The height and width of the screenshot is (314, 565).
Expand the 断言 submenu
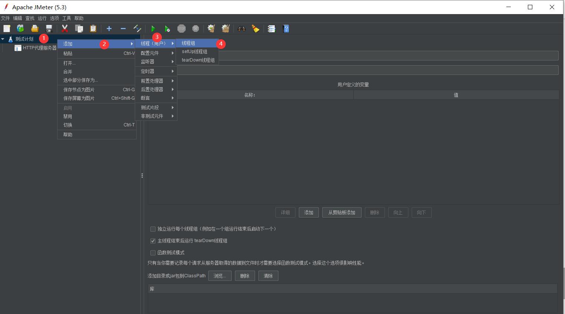[x=156, y=98]
